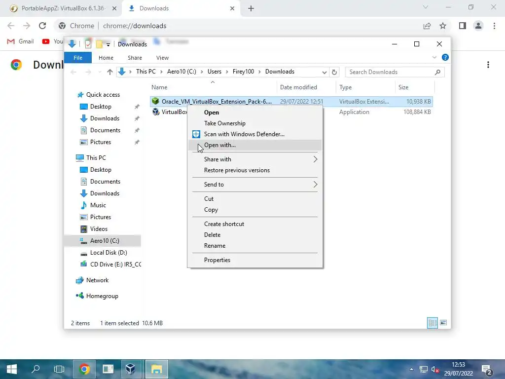The image size is (505, 379).
Task: Open the Home ribbon tab
Action: click(106, 58)
